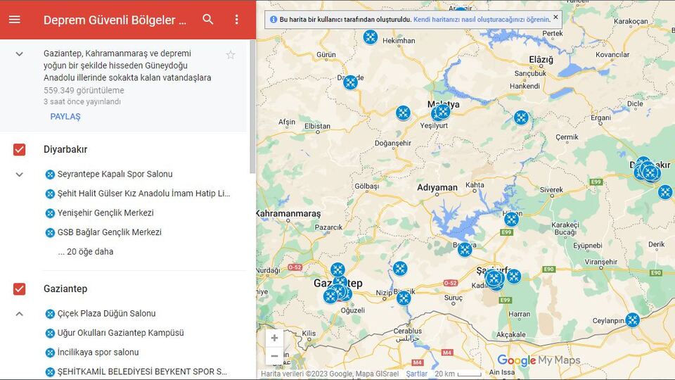Open the Şartlar terms link
675x380 pixels.
pos(416,374)
